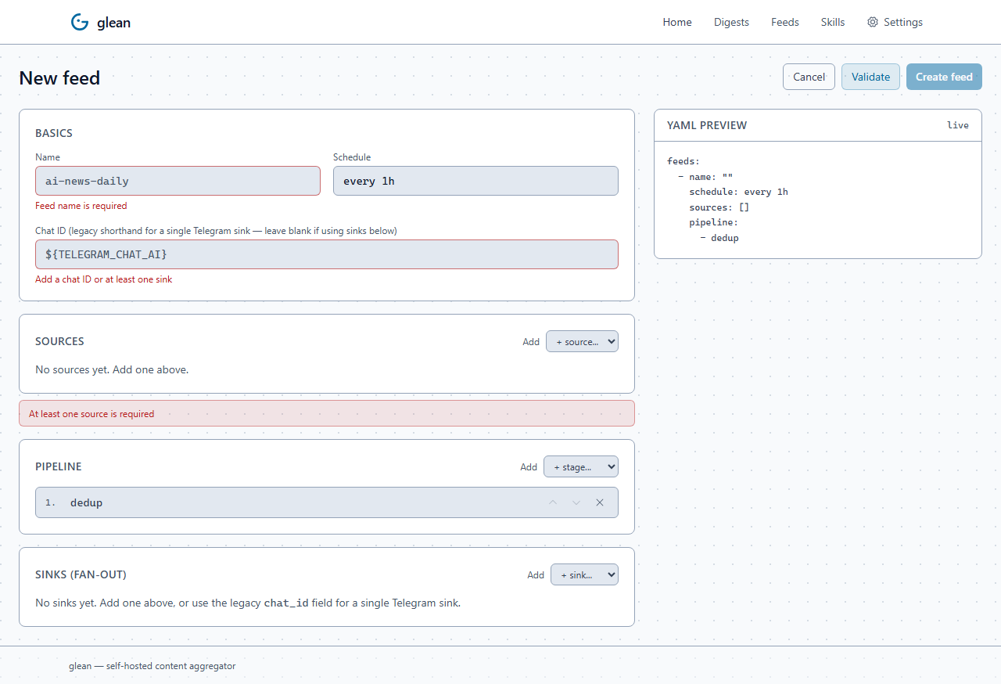Open the Home nav item
The image size is (1001, 684).
click(677, 22)
